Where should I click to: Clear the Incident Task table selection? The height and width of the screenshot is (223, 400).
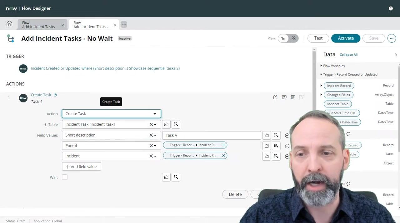tap(151, 124)
